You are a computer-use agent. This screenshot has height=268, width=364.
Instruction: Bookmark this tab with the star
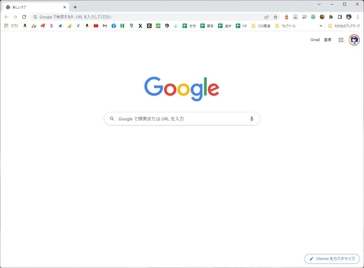[x=275, y=17]
